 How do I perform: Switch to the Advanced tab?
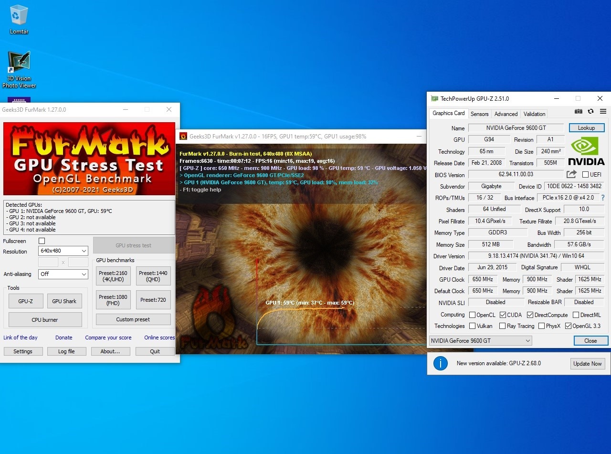click(506, 114)
